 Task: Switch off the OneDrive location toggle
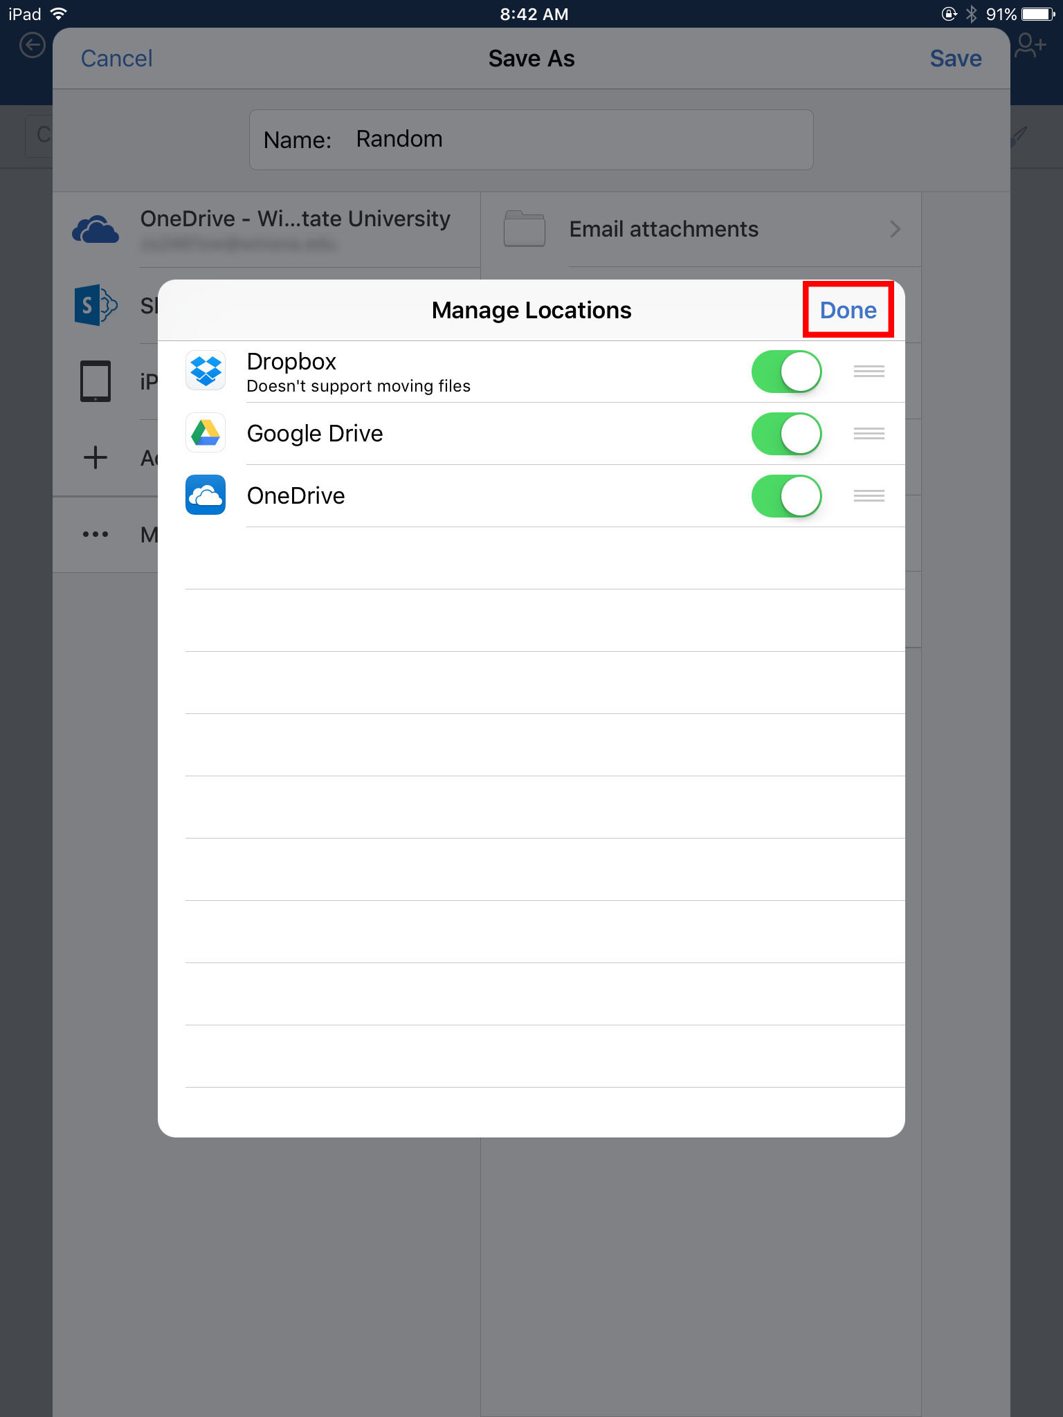point(786,496)
